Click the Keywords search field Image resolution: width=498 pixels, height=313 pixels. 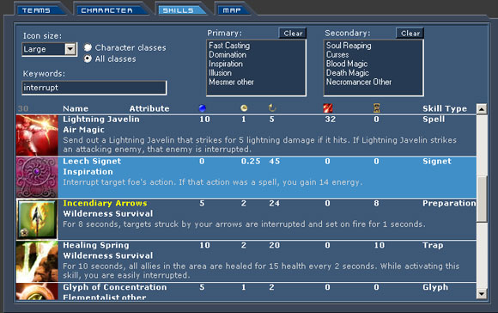click(94, 88)
